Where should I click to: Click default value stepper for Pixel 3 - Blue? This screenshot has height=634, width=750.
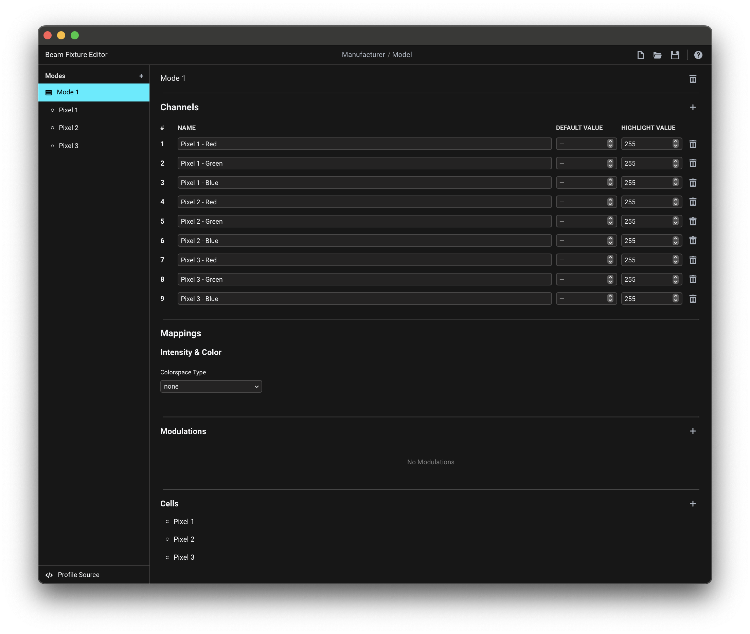(x=610, y=298)
